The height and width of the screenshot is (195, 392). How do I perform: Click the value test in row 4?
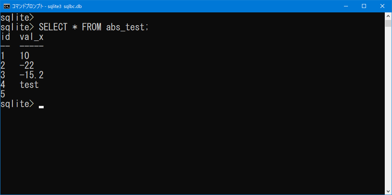tap(29, 85)
